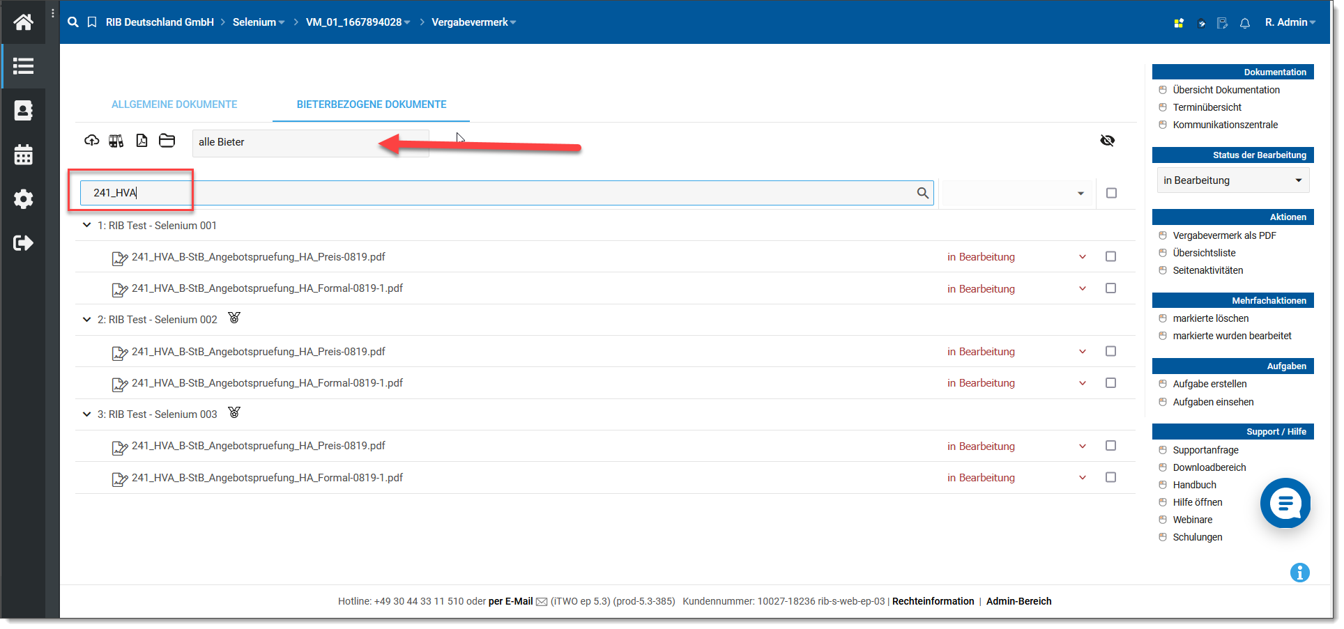Tick the select-all checkbox beside search

(1111, 193)
